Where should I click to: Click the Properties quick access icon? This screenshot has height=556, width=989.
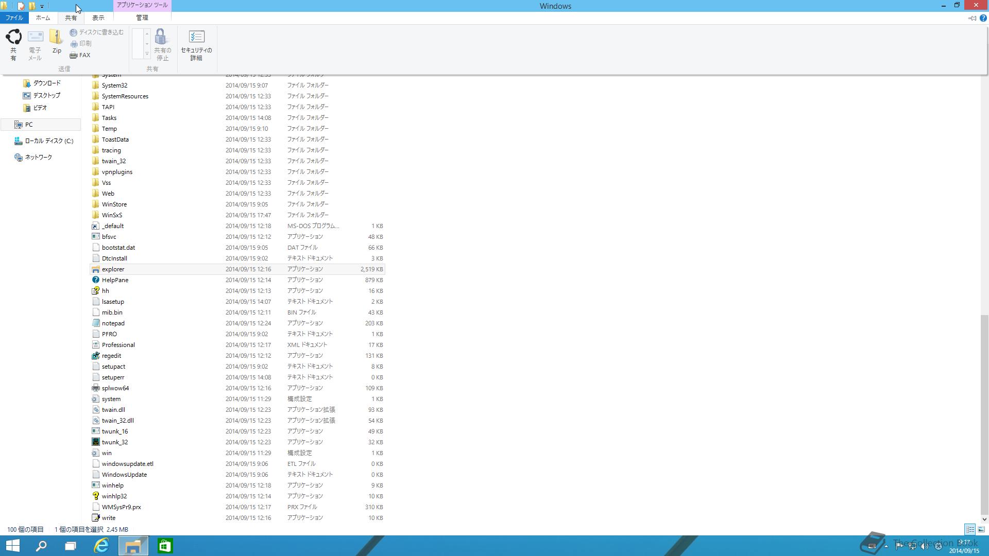pyautogui.click(x=21, y=6)
